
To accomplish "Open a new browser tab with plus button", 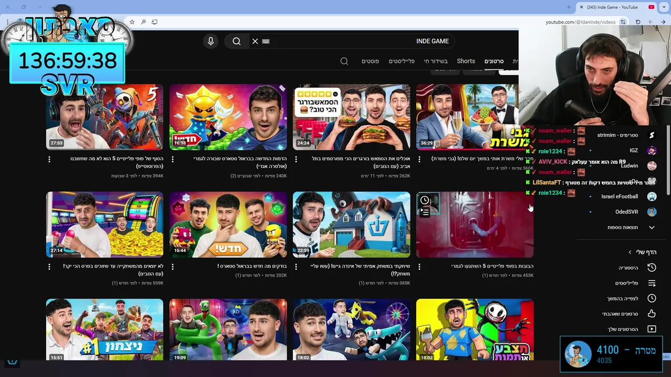I will tap(569, 7).
